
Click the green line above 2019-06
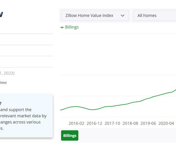pyautogui.click(x=148, y=98)
